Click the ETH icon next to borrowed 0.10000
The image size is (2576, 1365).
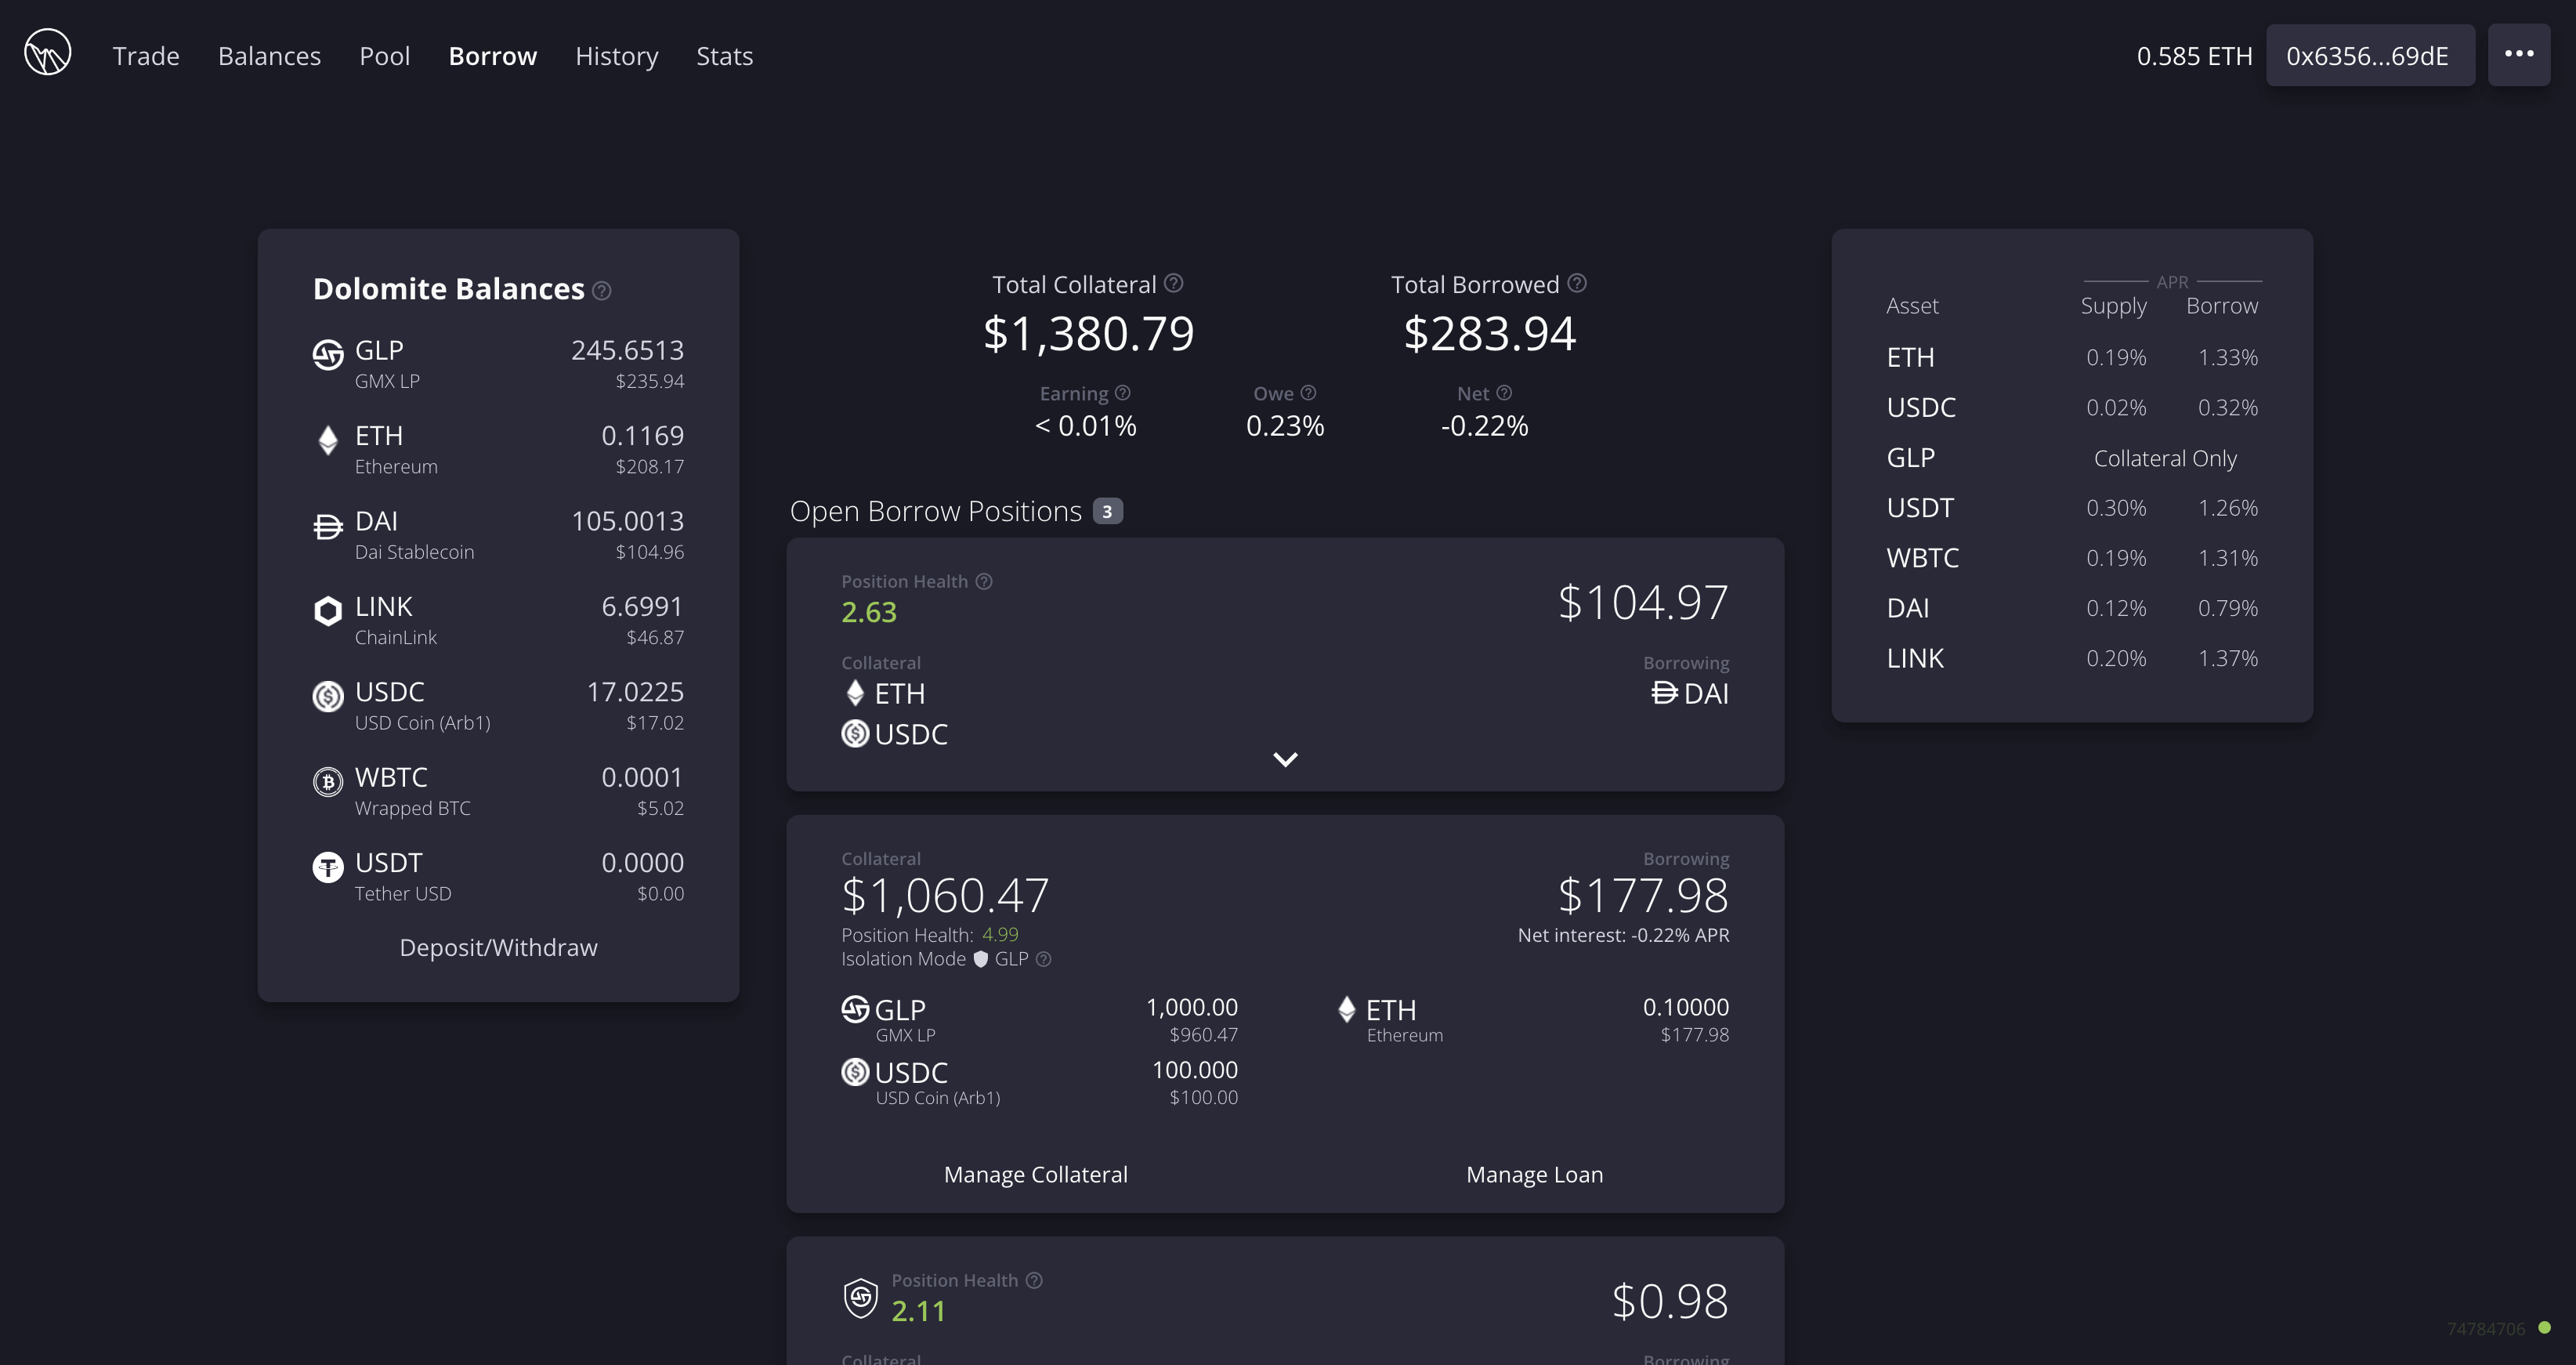tap(1347, 1009)
